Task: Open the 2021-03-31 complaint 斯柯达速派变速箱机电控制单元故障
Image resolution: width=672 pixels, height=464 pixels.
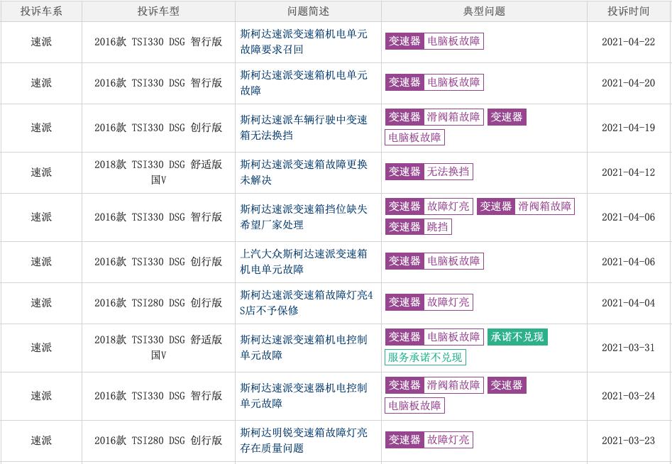Action: pos(304,347)
